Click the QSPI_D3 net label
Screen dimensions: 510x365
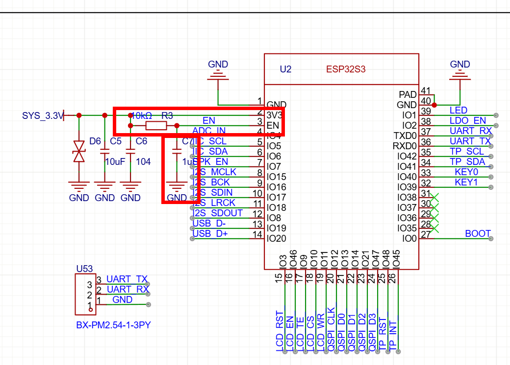click(x=372, y=332)
